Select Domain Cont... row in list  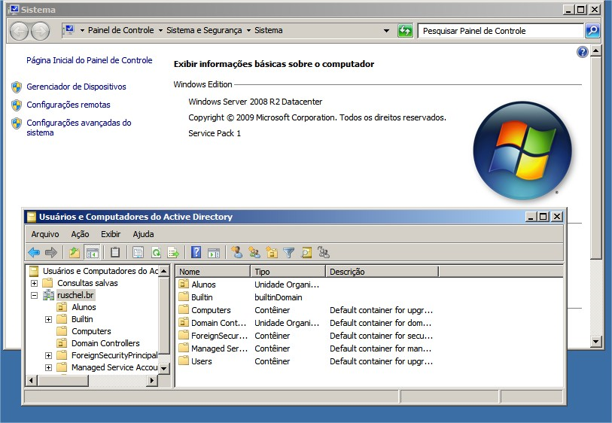coord(369,323)
